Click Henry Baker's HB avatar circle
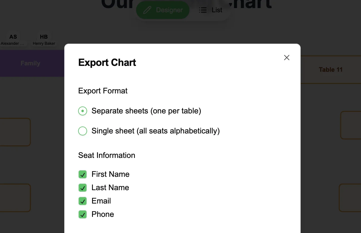Image resolution: width=361 pixels, height=233 pixels. (x=44, y=36)
